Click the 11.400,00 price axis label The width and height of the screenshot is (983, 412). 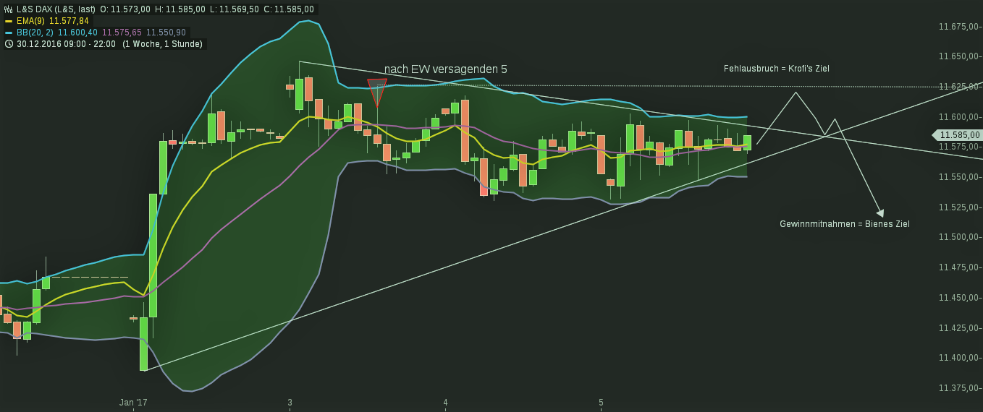click(958, 358)
